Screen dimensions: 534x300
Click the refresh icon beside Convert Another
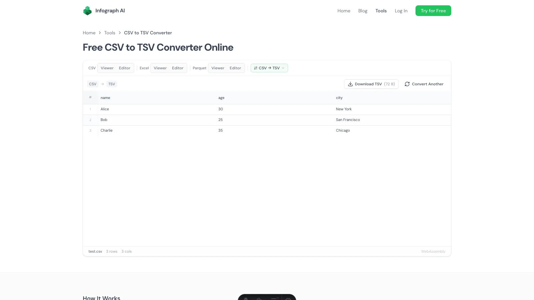click(x=407, y=84)
